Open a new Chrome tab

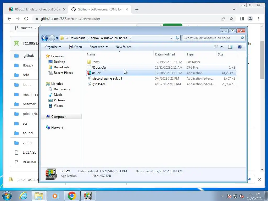[137, 9]
